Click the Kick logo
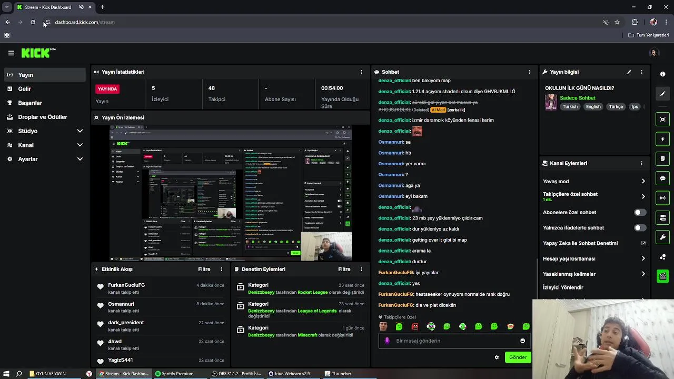 click(38, 53)
